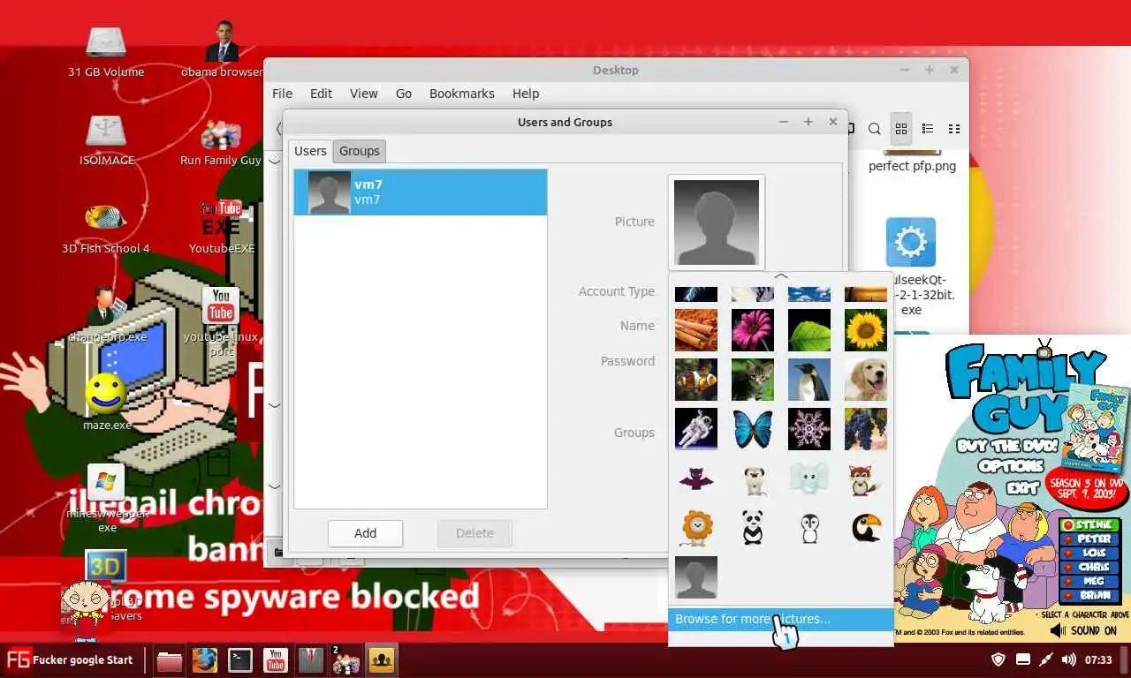
Task: Click the Delete user button
Action: tap(474, 533)
